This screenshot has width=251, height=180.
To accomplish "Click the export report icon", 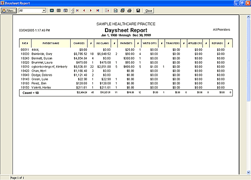I will click(x=116, y=11).
